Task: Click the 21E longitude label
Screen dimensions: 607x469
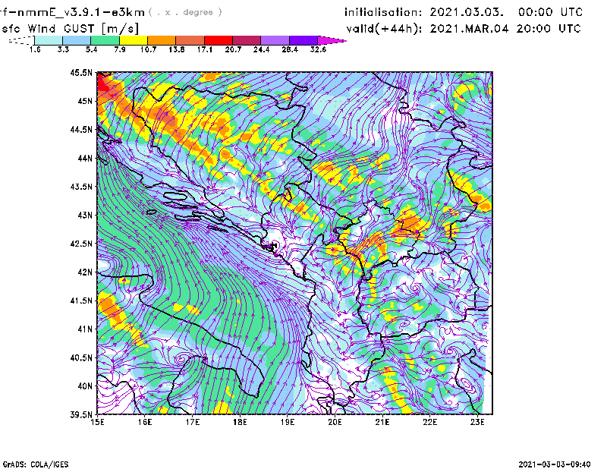Action: (x=382, y=422)
